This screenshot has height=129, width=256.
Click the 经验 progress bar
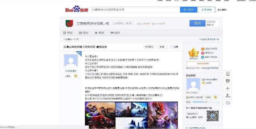pyautogui.click(x=206, y=102)
